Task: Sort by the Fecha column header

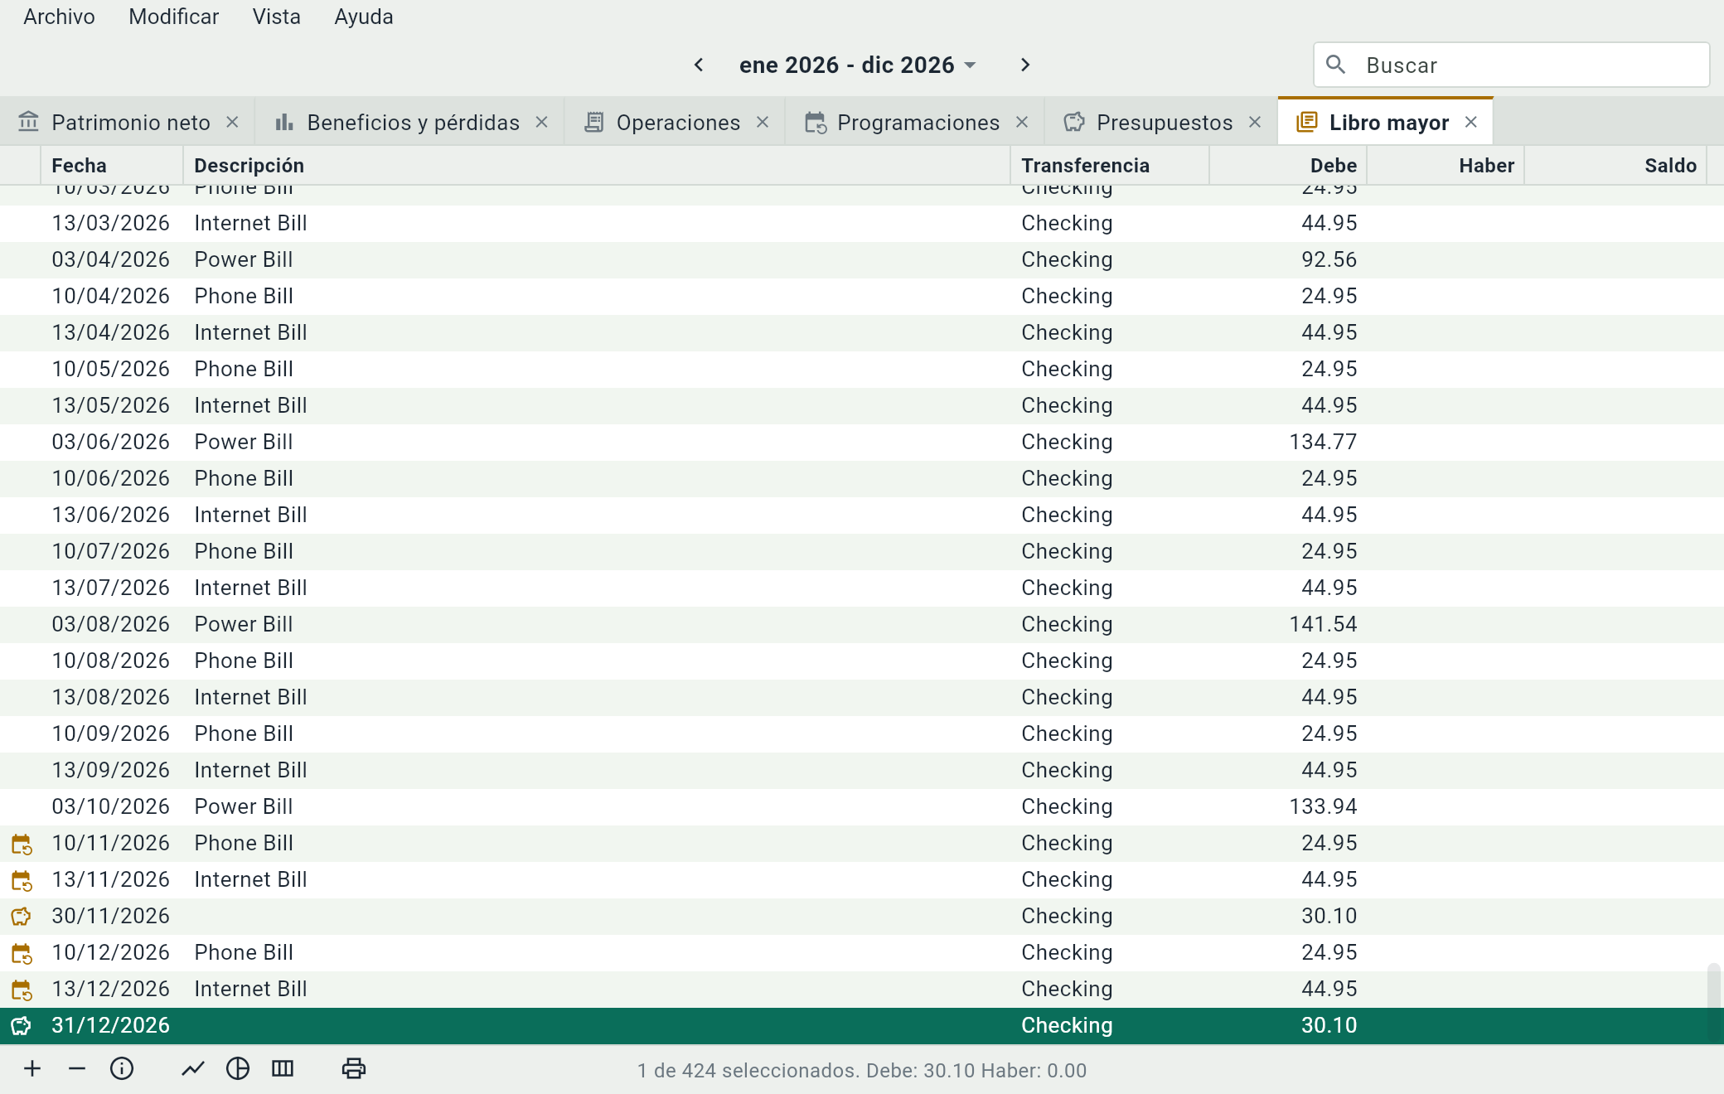Action: click(112, 166)
